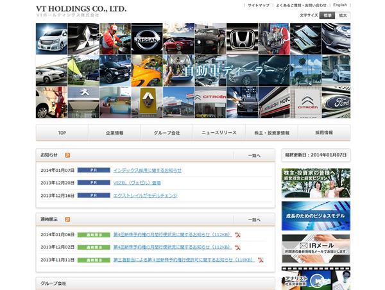385x290 pixels.
Task: Click the 成長のためのビジネスモデル banner
Action: (316, 216)
